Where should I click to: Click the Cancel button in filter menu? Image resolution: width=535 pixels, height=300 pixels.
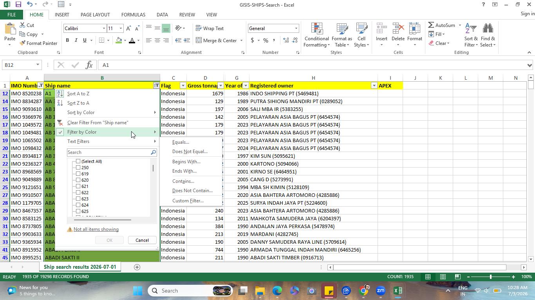(142, 240)
